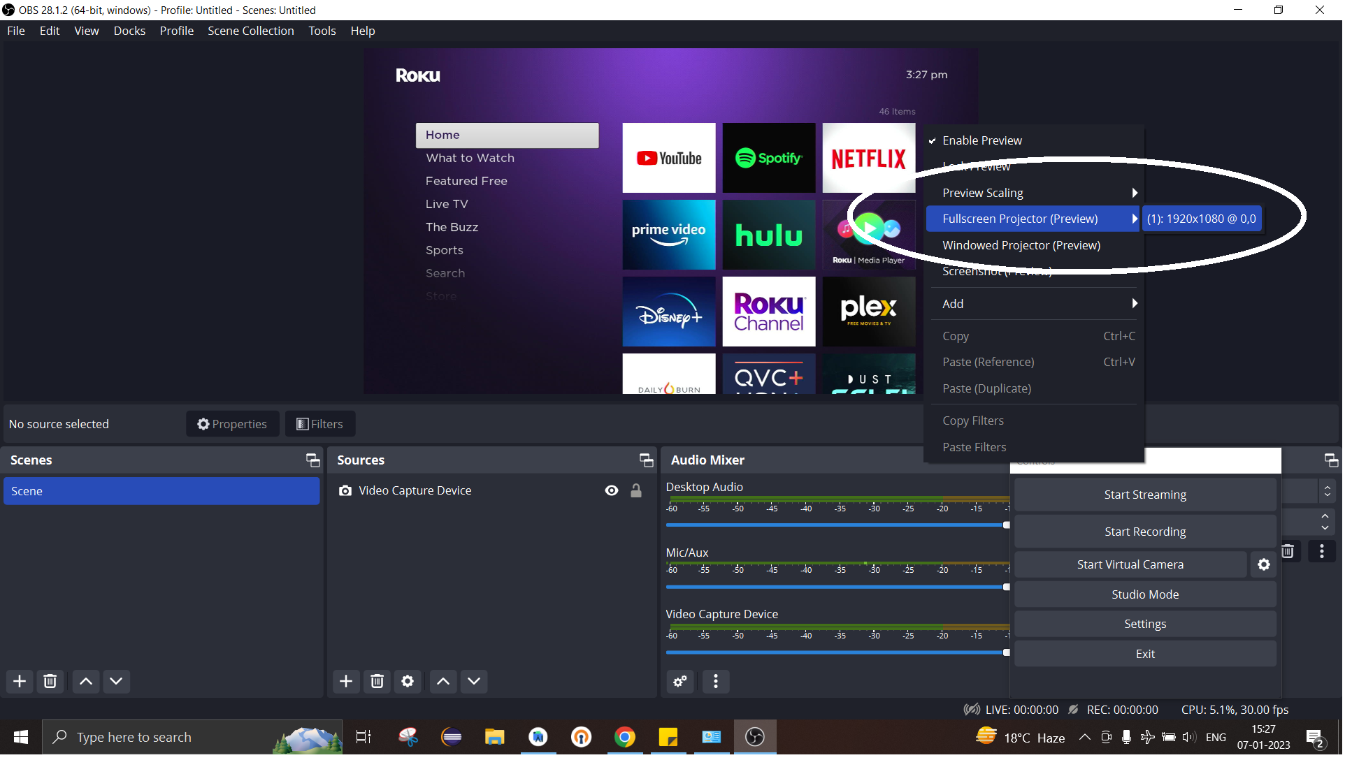Open the File menu
Viewport: 1345px width, 760px height.
tap(16, 31)
